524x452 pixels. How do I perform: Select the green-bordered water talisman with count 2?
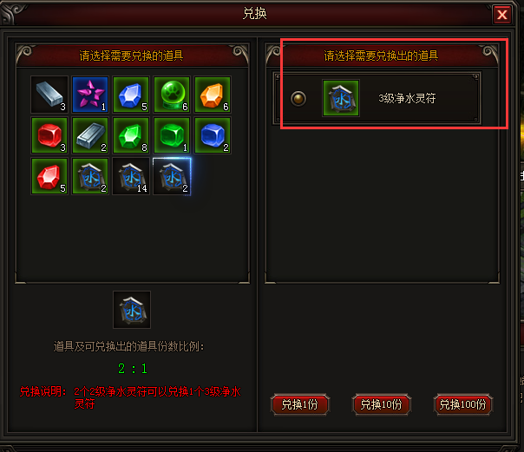(x=90, y=176)
